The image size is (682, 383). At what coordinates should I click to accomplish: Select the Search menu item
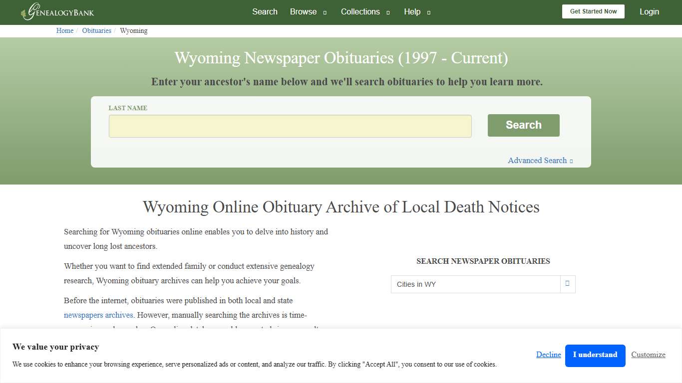[x=265, y=11]
